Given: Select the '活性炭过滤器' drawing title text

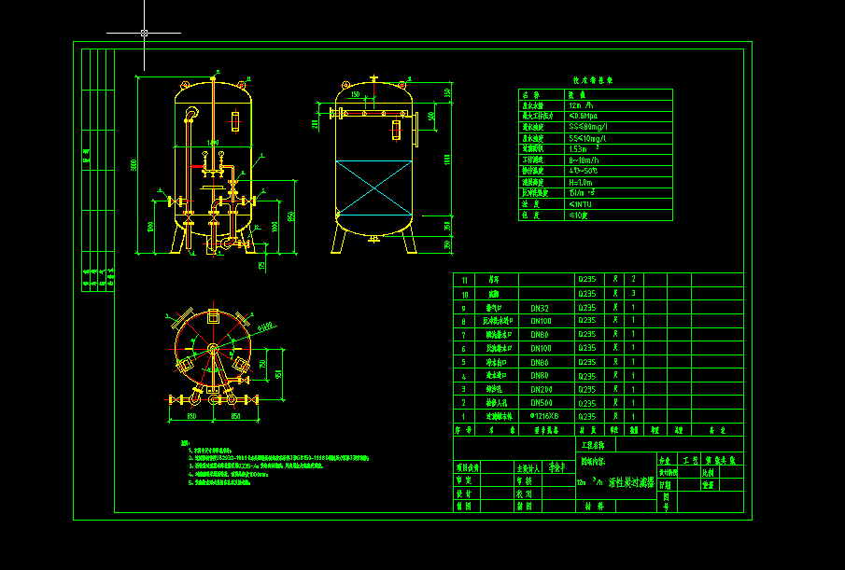Looking at the screenshot, I should click(631, 481).
